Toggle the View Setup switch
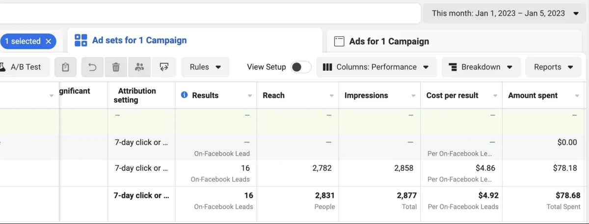This screenshot has width=589, height=224. pyautogui.click(x=301, y=67)
